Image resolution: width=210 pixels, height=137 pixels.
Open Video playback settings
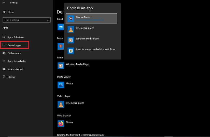click(x=16, y=69)
